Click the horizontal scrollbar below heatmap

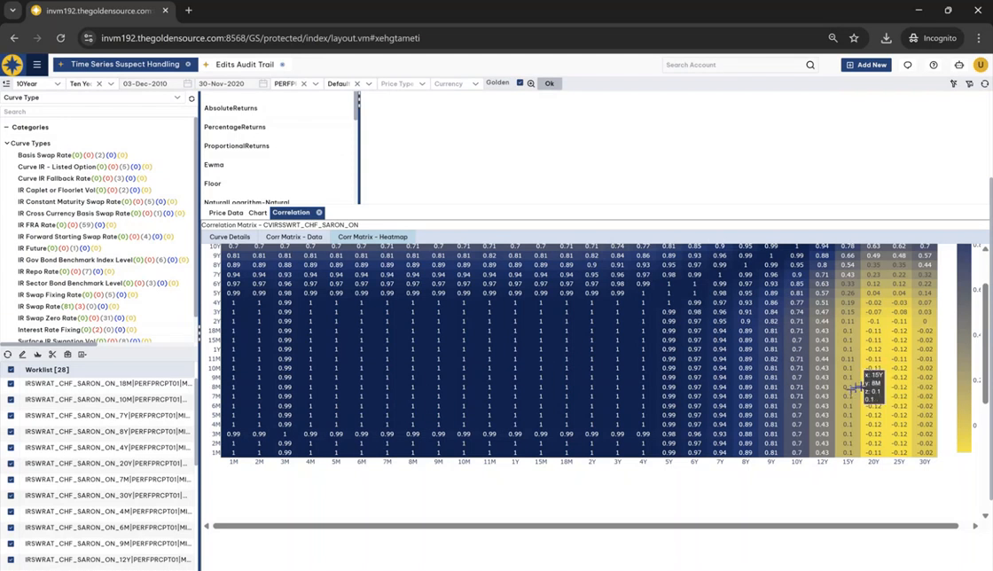pos(586,526)
